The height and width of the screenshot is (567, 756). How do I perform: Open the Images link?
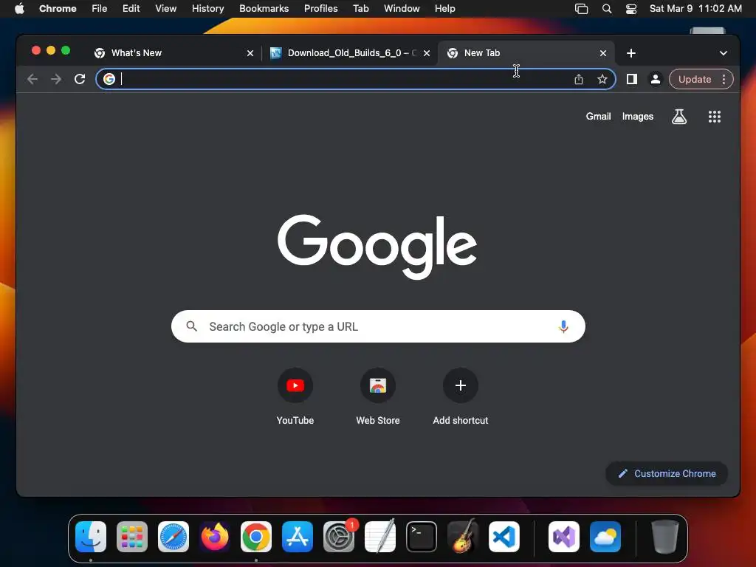637,116
